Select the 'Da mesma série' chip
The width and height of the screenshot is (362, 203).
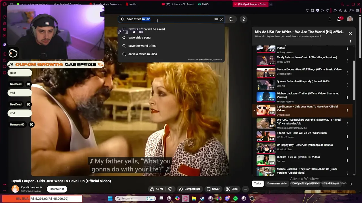click(277, 184)
